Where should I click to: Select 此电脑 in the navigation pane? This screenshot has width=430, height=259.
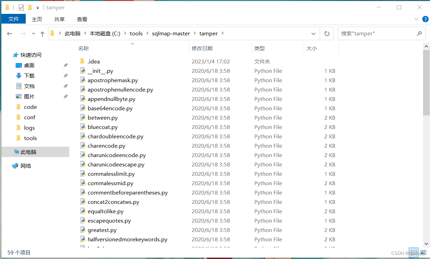click(x=28, y=152)
